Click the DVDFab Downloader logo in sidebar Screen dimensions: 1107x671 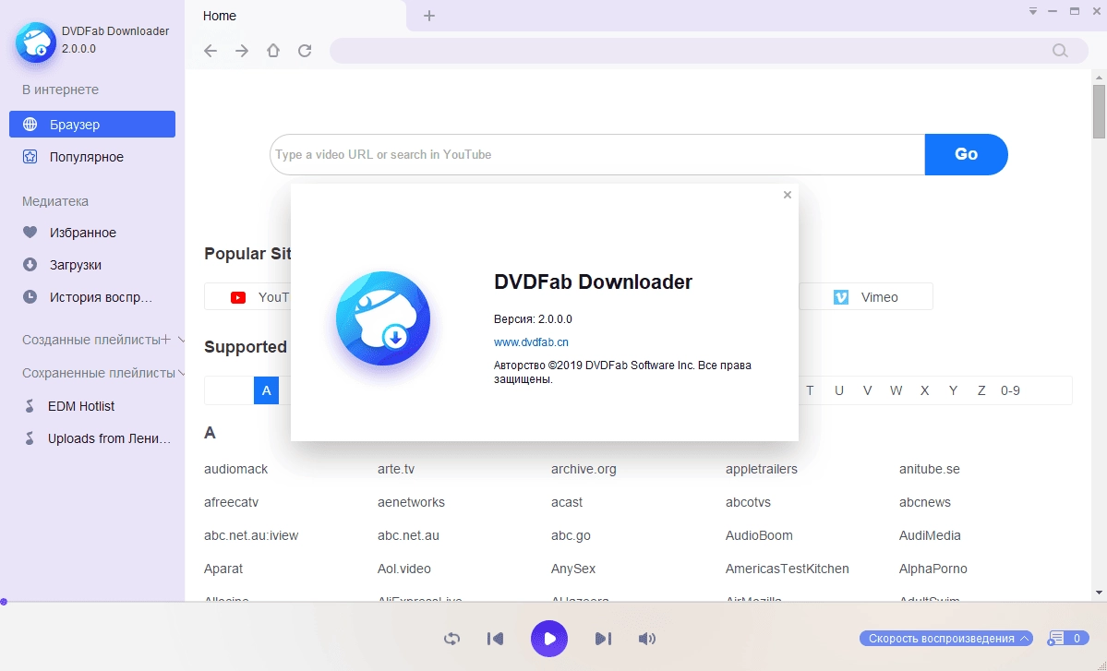[x=35, y=42]
